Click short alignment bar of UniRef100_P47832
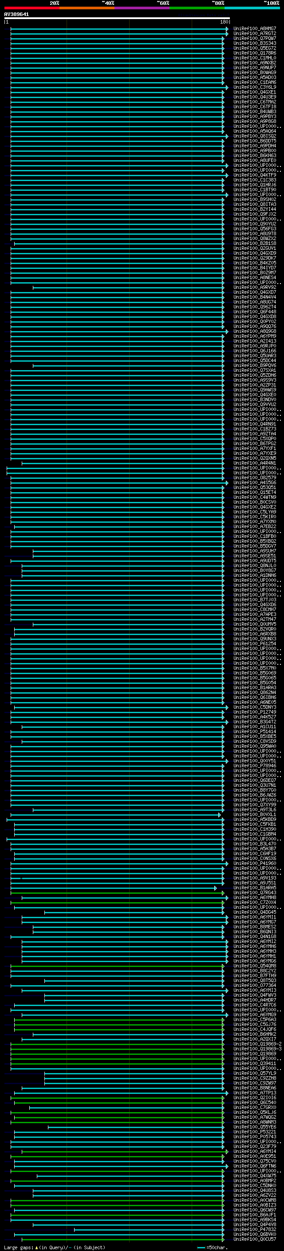The height and width of the screenshot is (1251, 284). 149,1231
